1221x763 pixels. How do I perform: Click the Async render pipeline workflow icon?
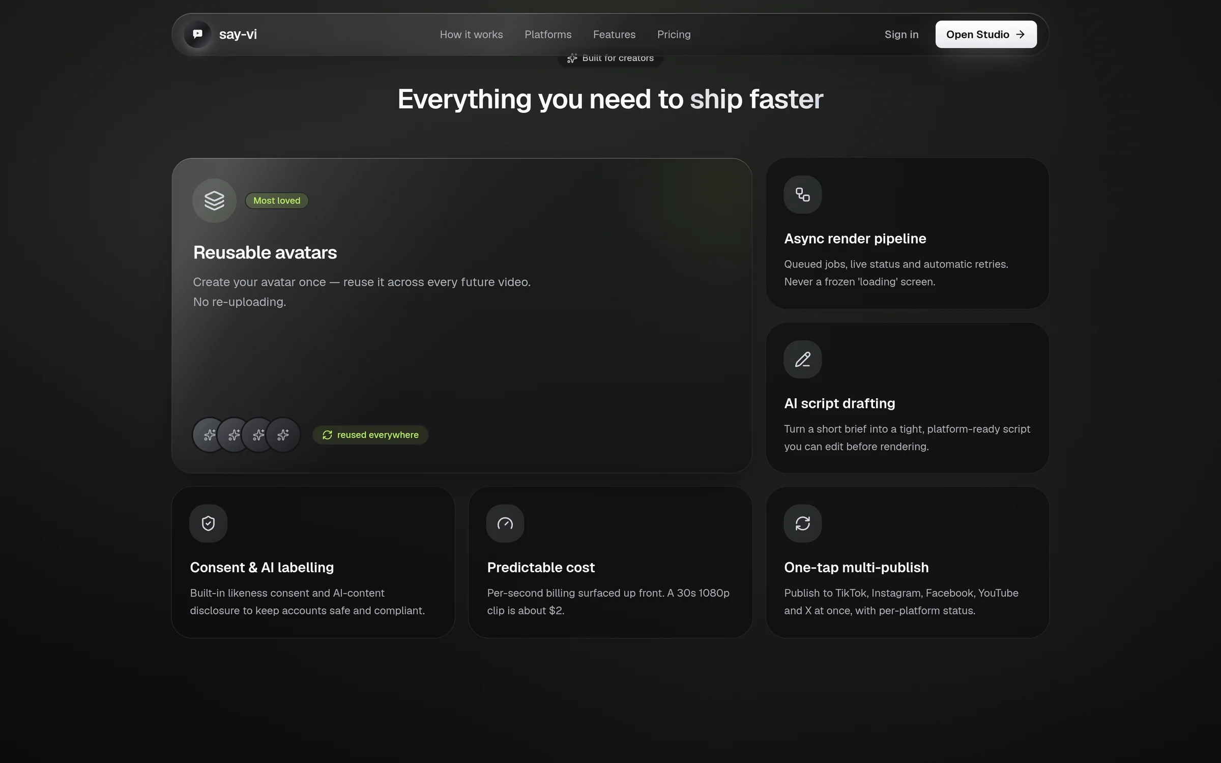(802, 194)
